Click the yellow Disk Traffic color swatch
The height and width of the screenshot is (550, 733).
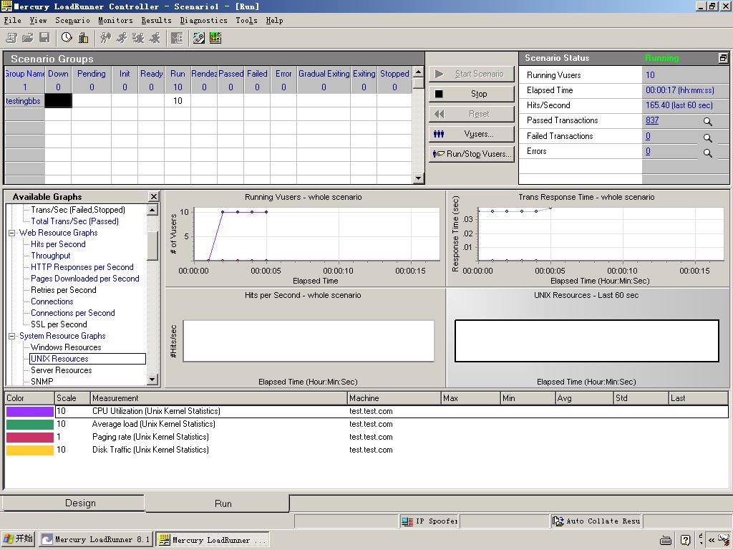coord(30,450)
